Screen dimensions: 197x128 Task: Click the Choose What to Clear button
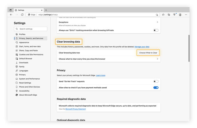coord(148,53)
